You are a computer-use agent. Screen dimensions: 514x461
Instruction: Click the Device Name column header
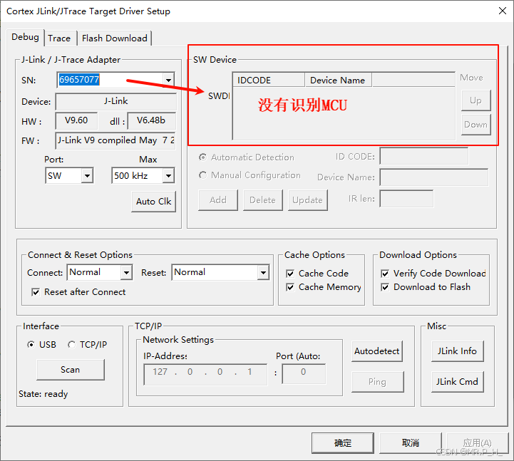[x=339, y=81]
